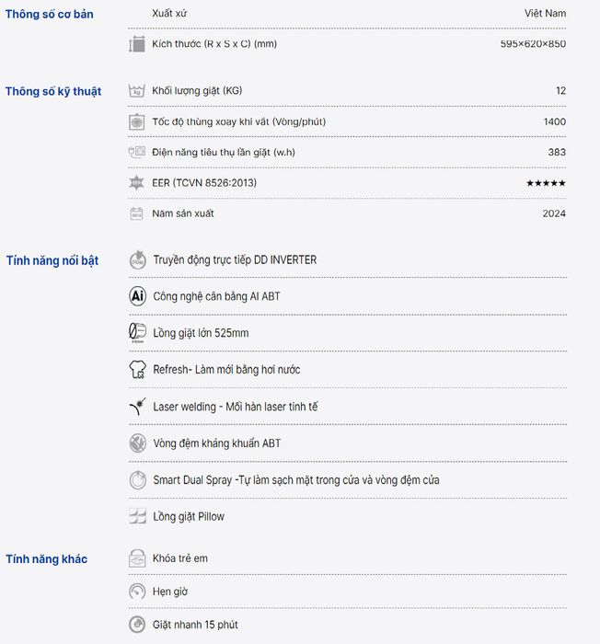
Task: Click the dimensions ruler icon
Action: [x=137, y=44]
